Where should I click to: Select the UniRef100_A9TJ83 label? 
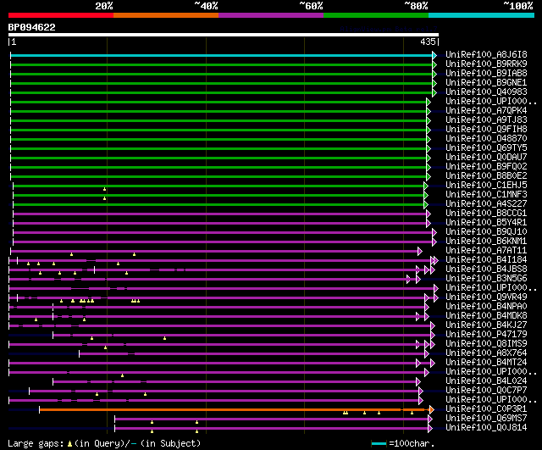(486, 120)
